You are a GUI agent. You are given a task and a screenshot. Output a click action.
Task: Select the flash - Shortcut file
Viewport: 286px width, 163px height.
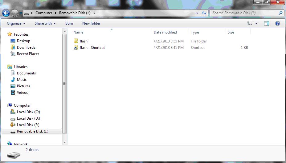(92, 48)
